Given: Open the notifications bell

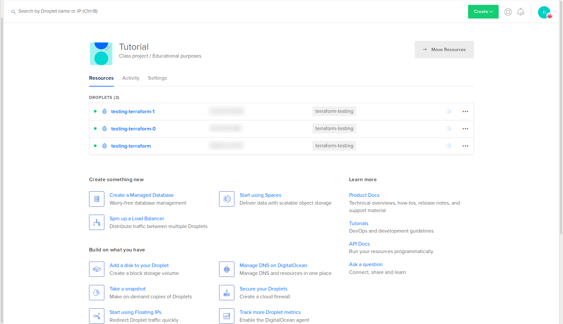Looking at the screenshot, I should coord(521,12).
